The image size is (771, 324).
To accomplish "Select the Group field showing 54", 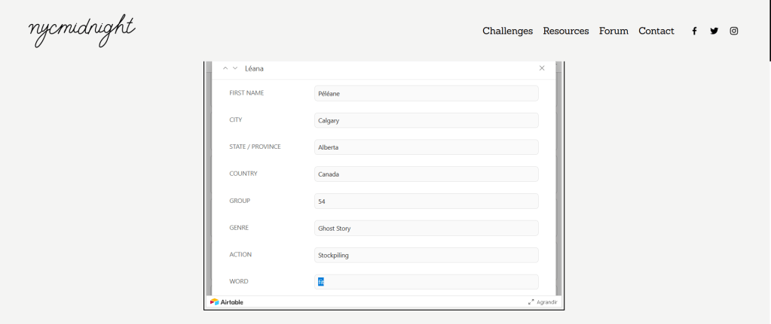I will pyautogui.click(x=426, y=201).
